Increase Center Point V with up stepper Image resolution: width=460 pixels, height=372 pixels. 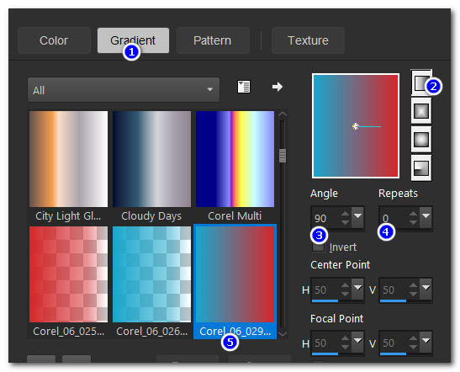tap(414, 285)
